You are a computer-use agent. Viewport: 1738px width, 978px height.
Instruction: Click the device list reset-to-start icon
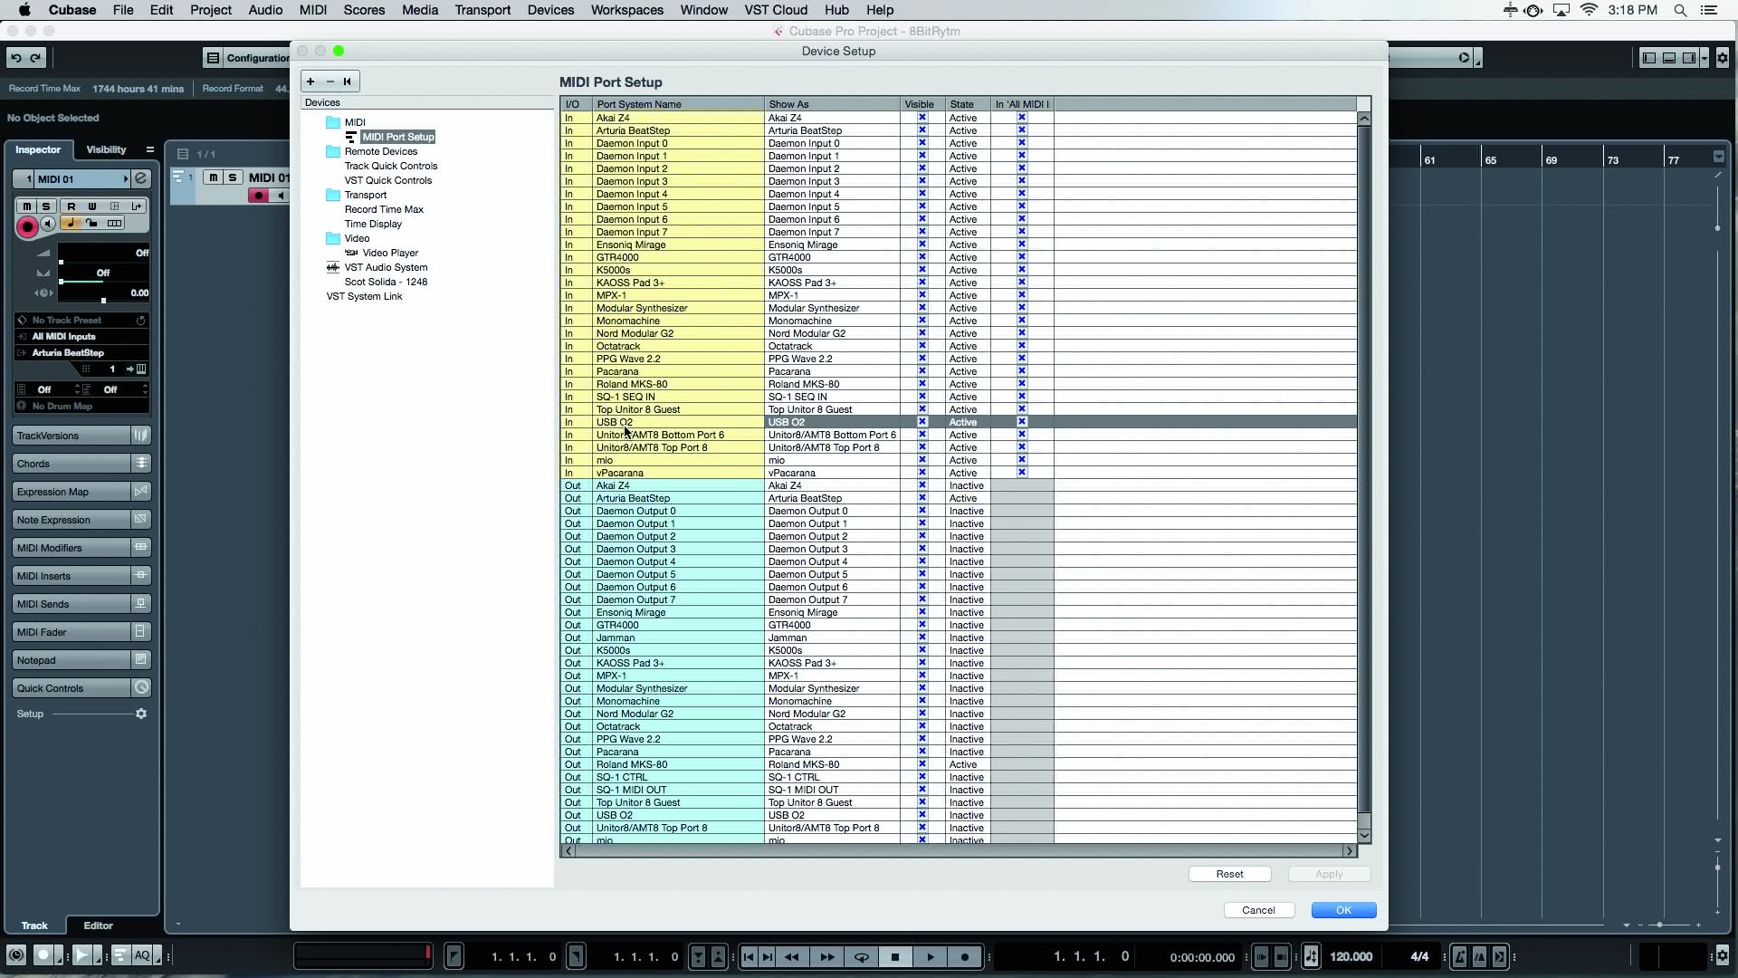(x=348, y=81)
